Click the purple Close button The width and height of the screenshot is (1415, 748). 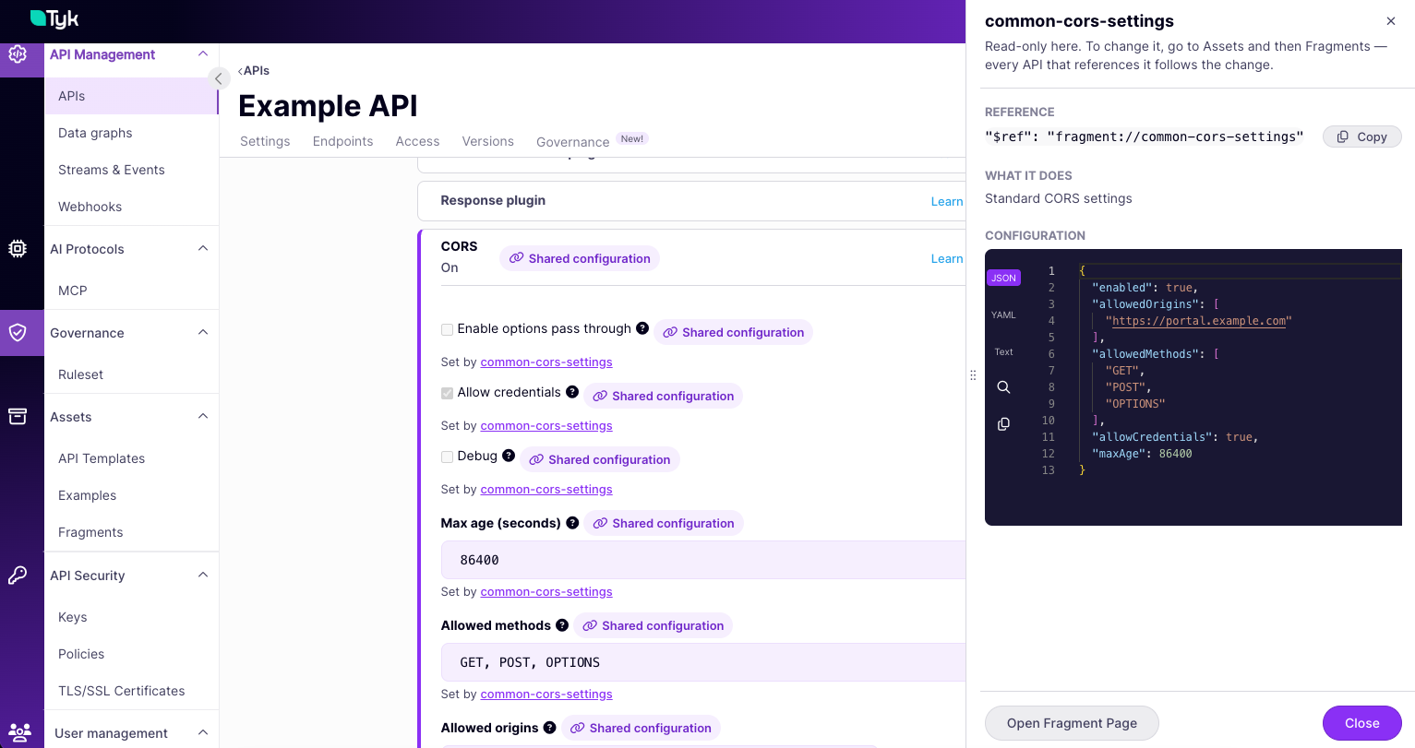coord(1362,723)
